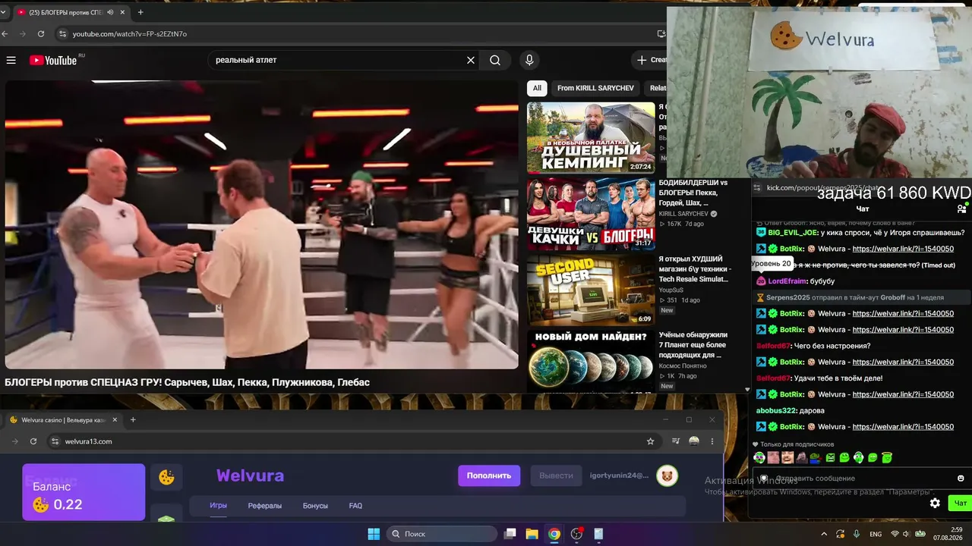This screenshot has width=972, height=546.
Task: Click the playing YouTube video
Action: click(262, 225)
